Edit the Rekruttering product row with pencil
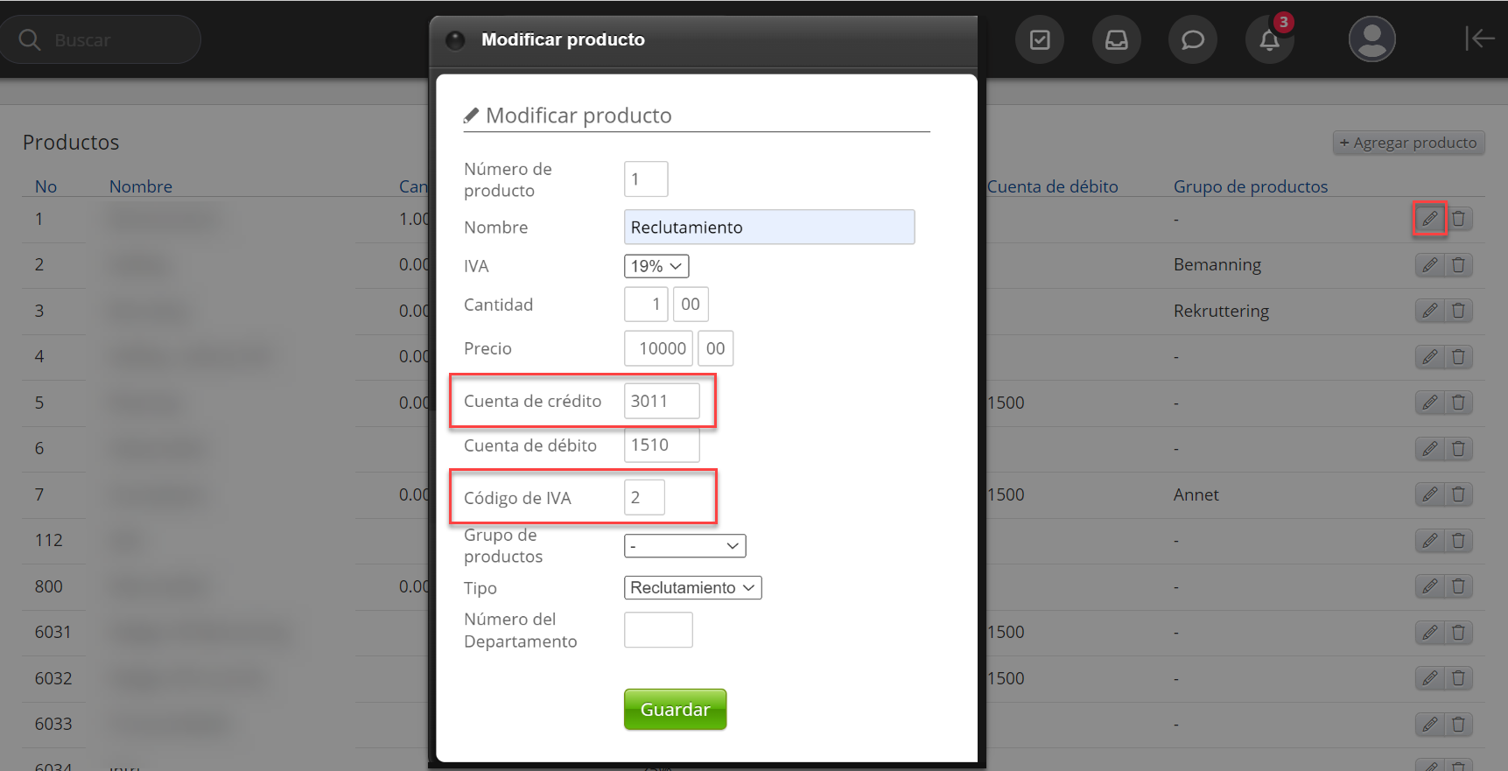This screenshot has height=771, width=1508. coord(1429,311)
